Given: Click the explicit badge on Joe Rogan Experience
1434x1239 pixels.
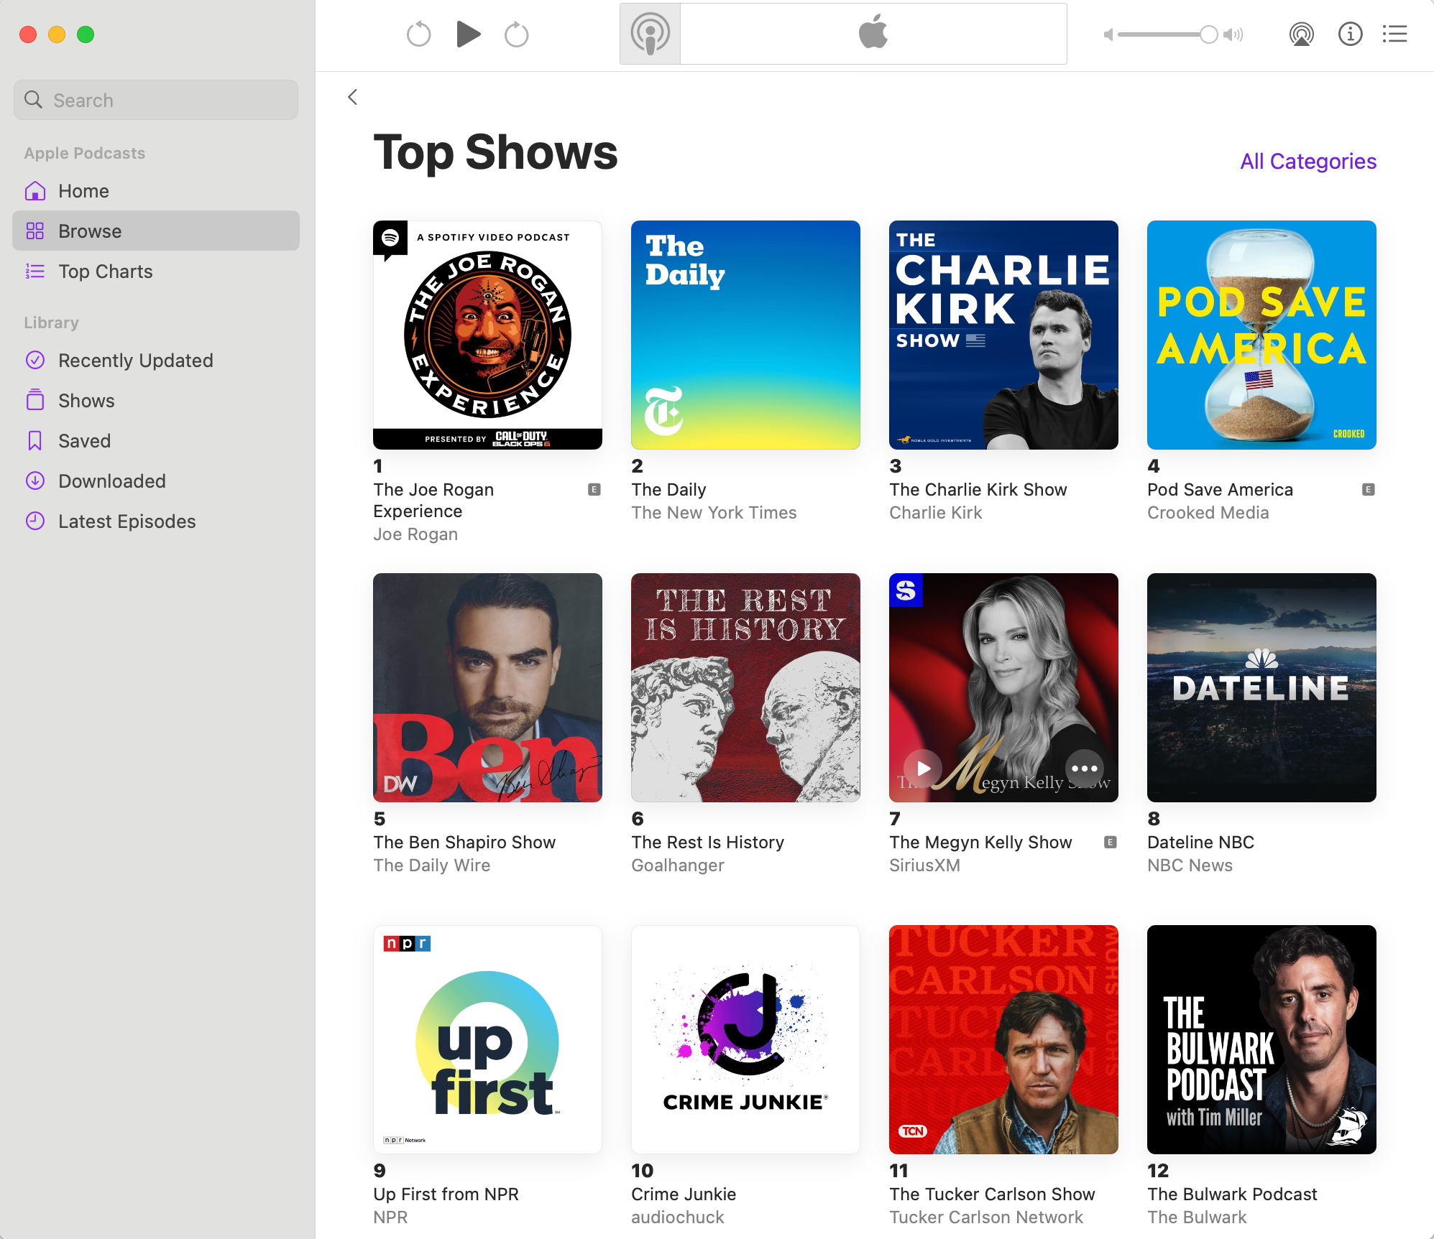Looking at the screenshot, I should [594, 490].
